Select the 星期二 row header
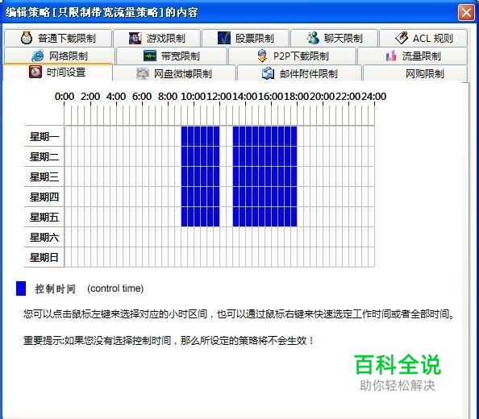This screenshot has width=479, height=419. (x=44, y=156)
